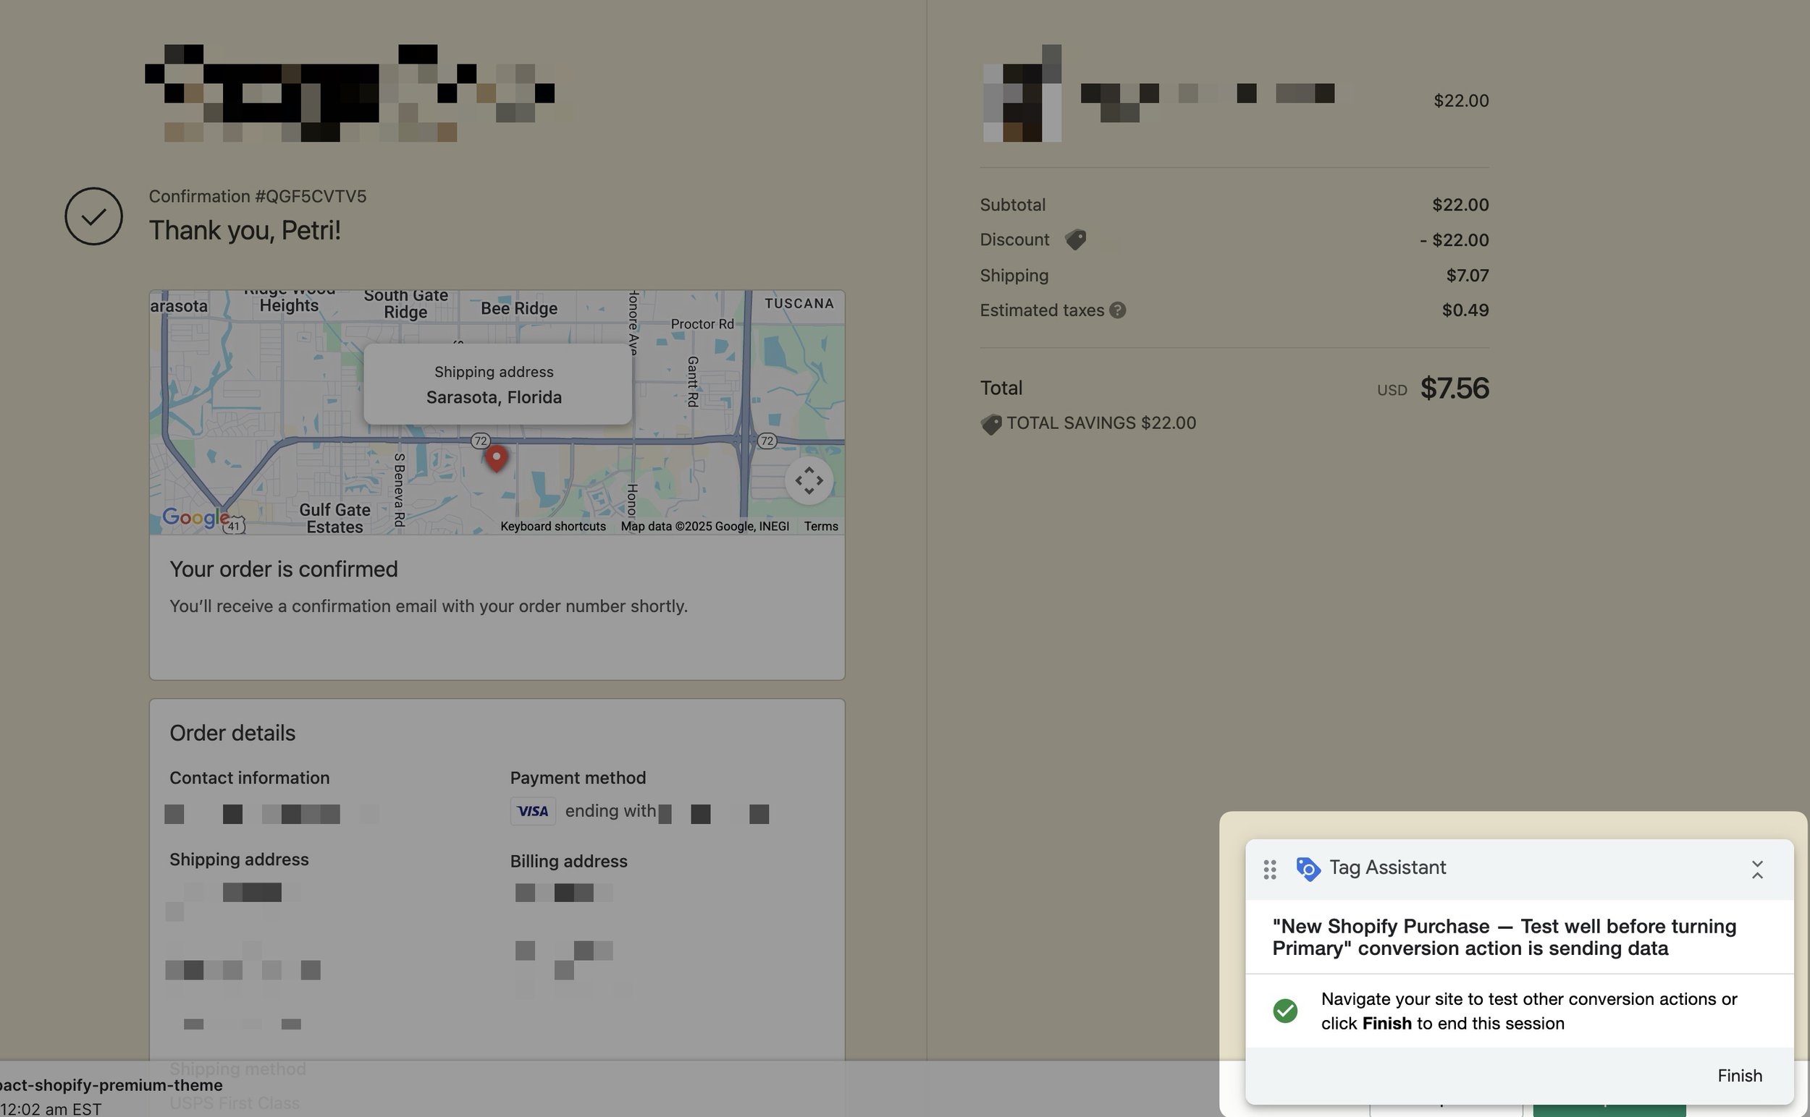1810x1117 pixels.
Task: Click the order confirmation checkmark icon
Action: [93, 216]
